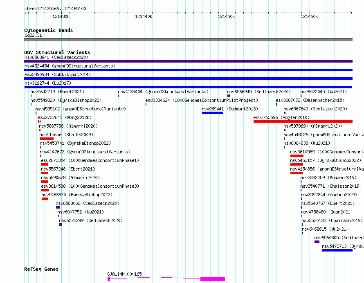Click the chr6:121425566..121465100 coordinate text

click(x=55, y=9)
